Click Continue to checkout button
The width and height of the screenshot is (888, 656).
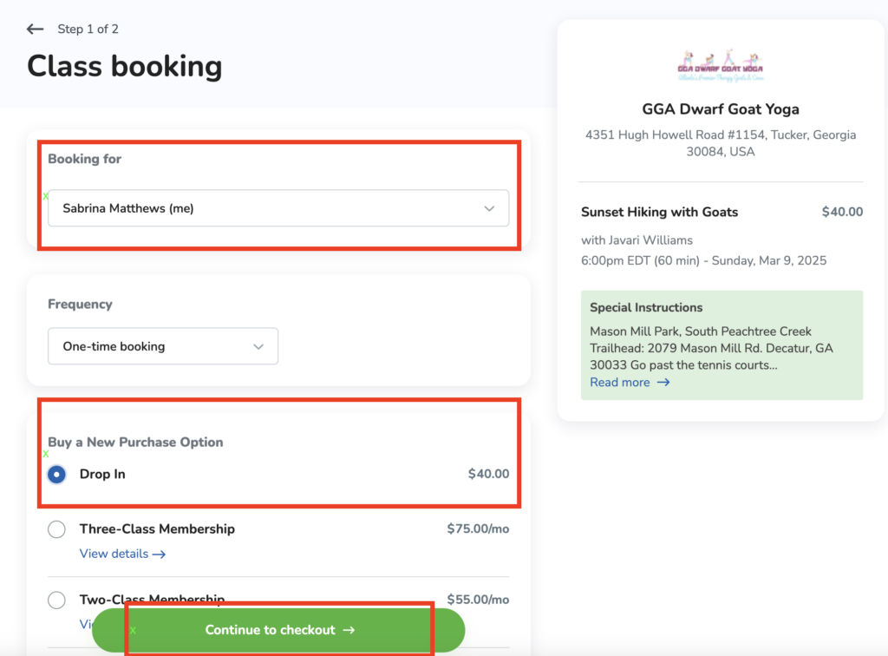(278, 630)
